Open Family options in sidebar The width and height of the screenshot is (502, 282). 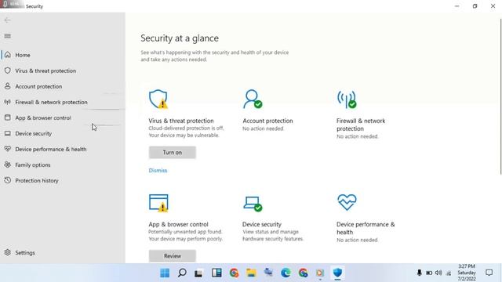click(x=33, y=164)
